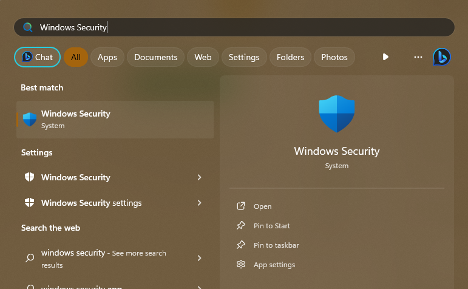Click the App settings gear icon
The height and width of the screenshot is (289, 468).
[241, 265]
